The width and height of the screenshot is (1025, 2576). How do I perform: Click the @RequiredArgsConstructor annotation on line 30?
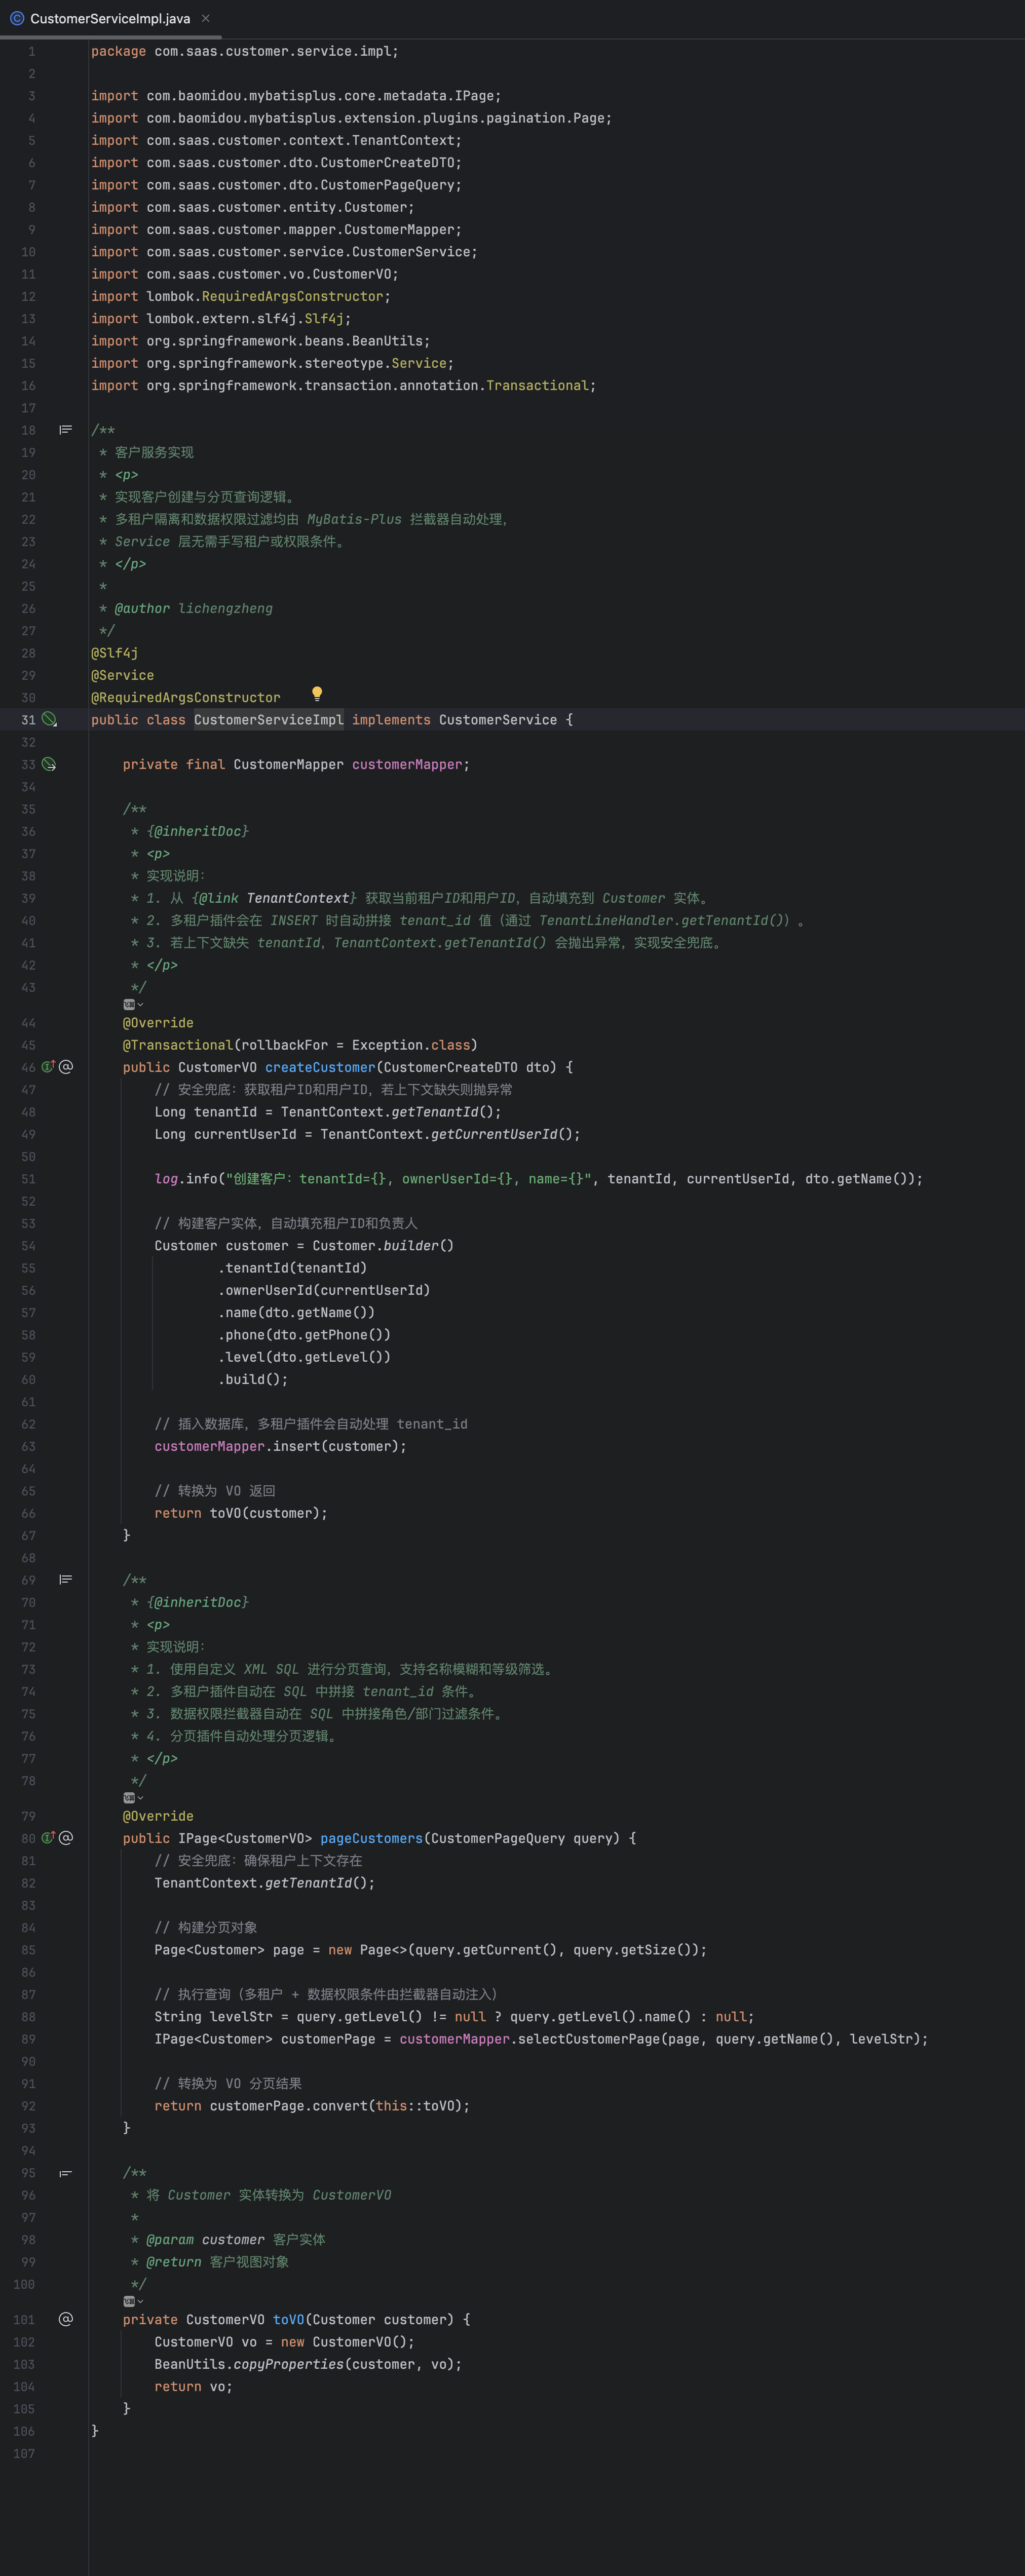pos(186,697)
